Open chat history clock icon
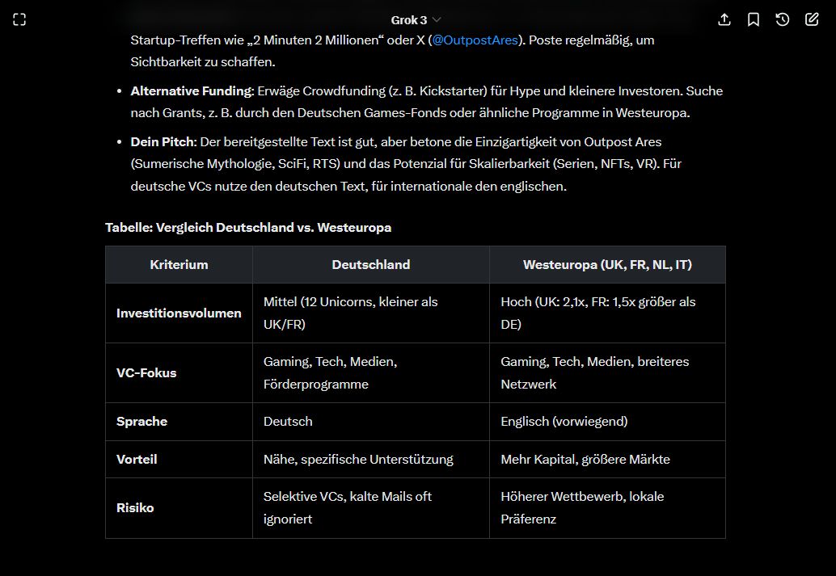Viewport: 836px width, 576px height. pos(782,19)
